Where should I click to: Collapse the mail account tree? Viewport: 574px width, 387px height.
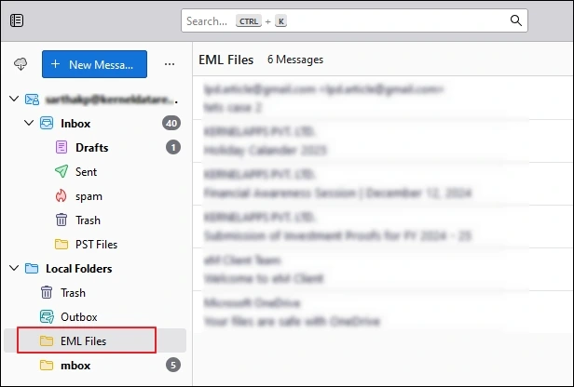click(x=13, y=99)
